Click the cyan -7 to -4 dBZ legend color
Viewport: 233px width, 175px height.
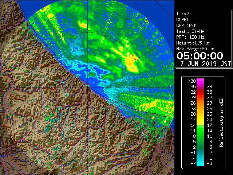[x=200, y=163]
